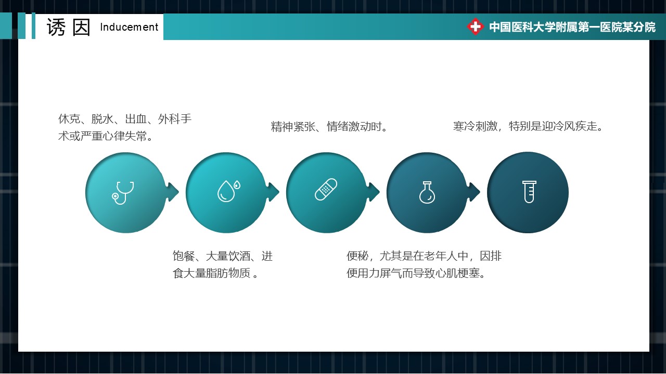The image size is (666, 374).
Task: Select the text starting 休克、脱水、出血
Action: pos(125,128)
